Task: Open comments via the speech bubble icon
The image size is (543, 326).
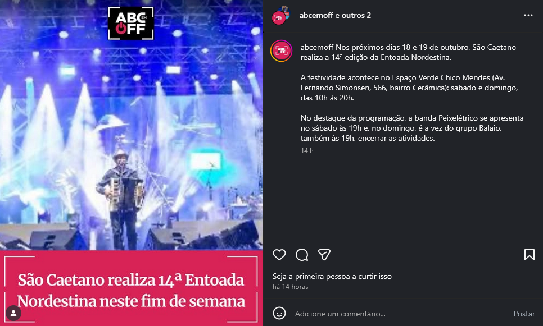Action: click(302, 255)
